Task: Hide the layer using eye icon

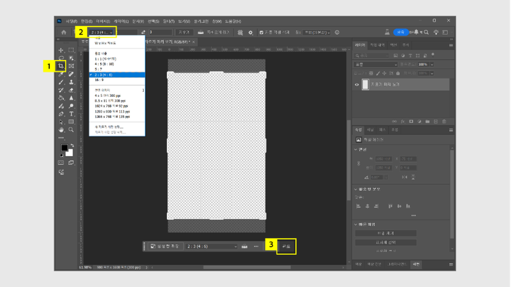Action: [357, 85]
